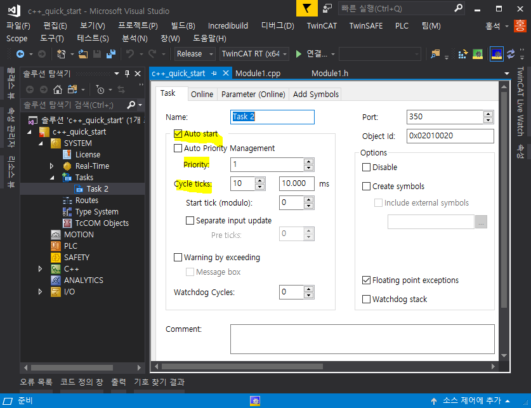This screenshot has height=408, width=531.
Task: Click 소스 제어에 추가 in status bar
Action: pyautogui.click(x=471, y=401)
